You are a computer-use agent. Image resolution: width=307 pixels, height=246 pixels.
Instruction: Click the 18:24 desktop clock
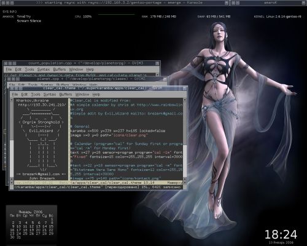pyautogui.click(x=281, y=234)
